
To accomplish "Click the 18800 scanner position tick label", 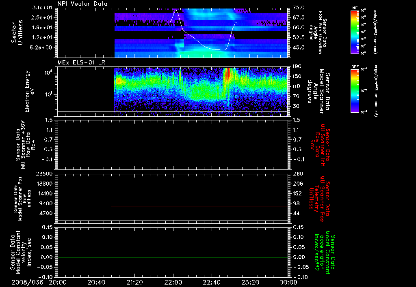I will click(x=45, y=184).
